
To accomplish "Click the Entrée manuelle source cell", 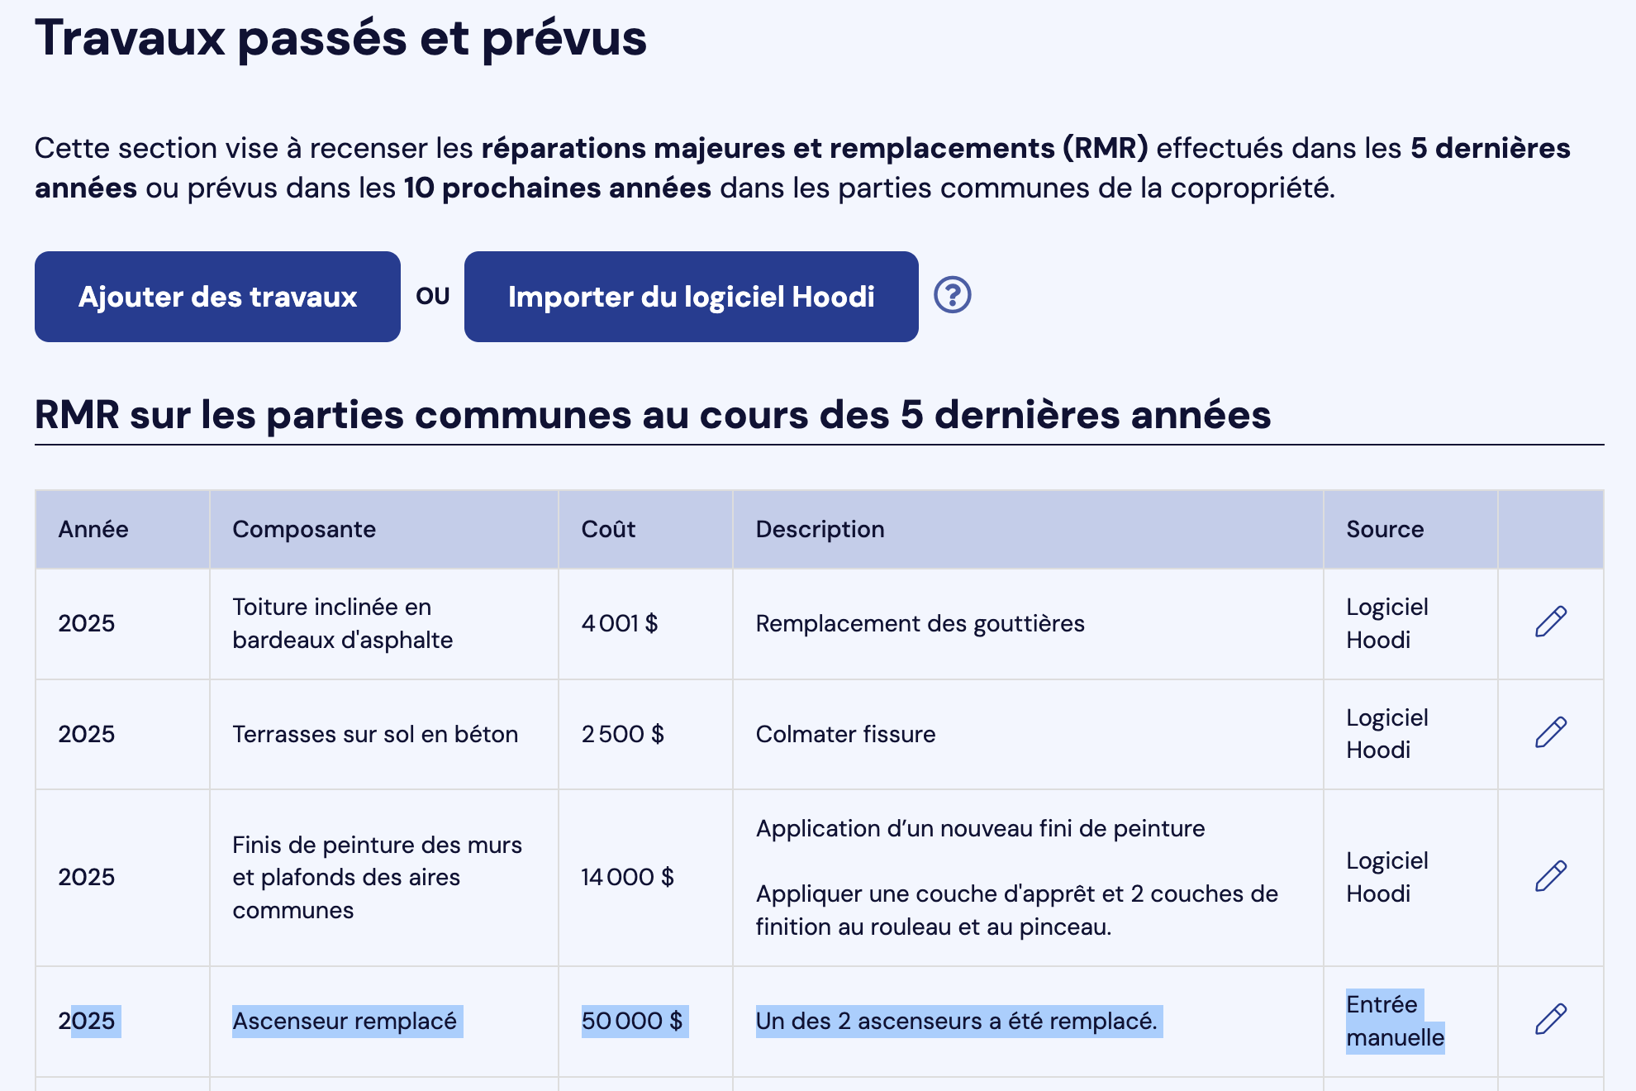I will (1394, 1021).
